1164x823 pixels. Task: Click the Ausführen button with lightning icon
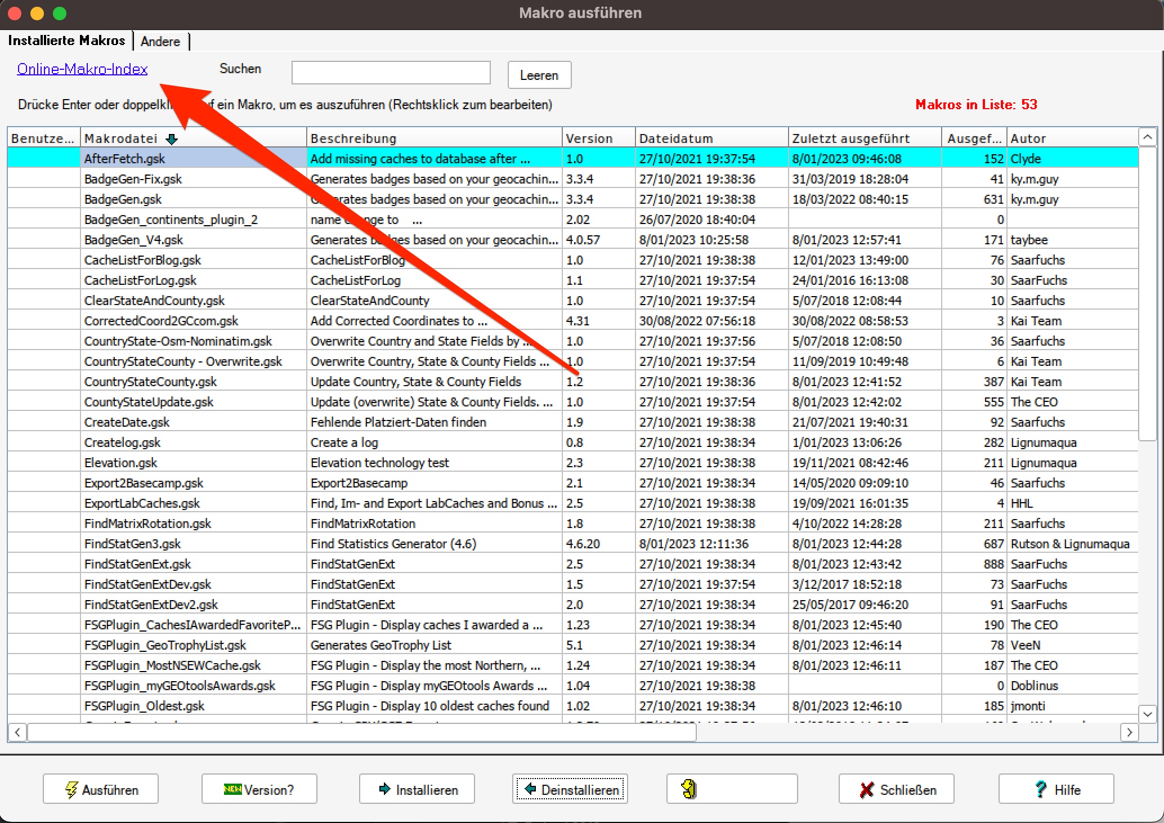[x=101, y=789]
